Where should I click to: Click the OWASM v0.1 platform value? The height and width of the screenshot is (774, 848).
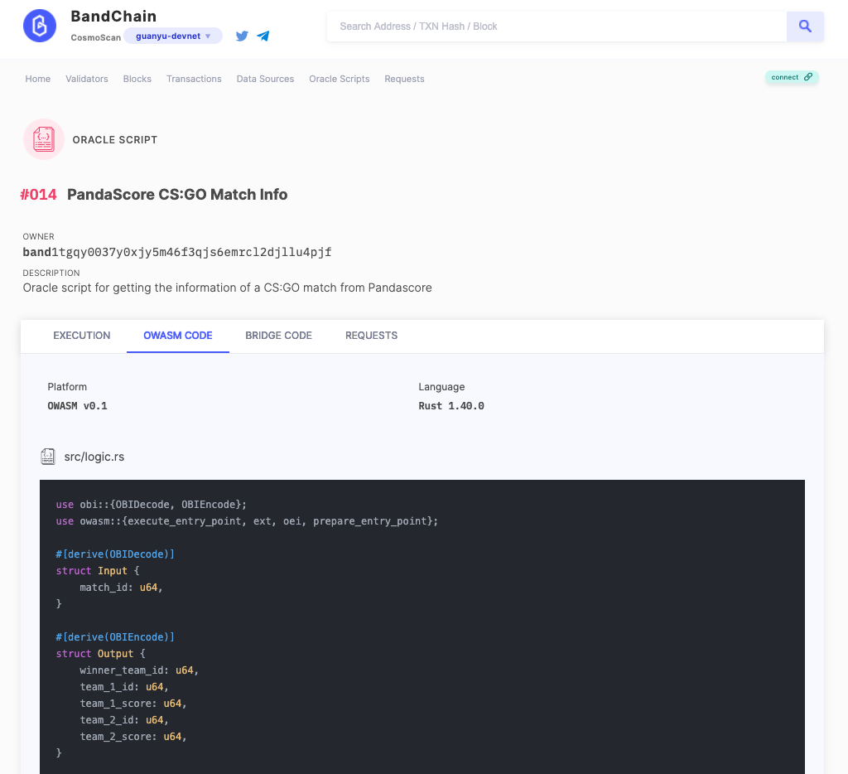click(x=77, y=406)
